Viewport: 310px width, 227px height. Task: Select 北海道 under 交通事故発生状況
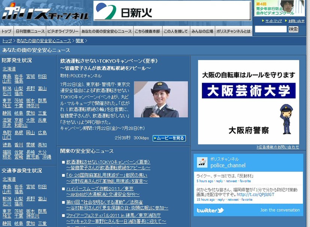coord(9,179)
